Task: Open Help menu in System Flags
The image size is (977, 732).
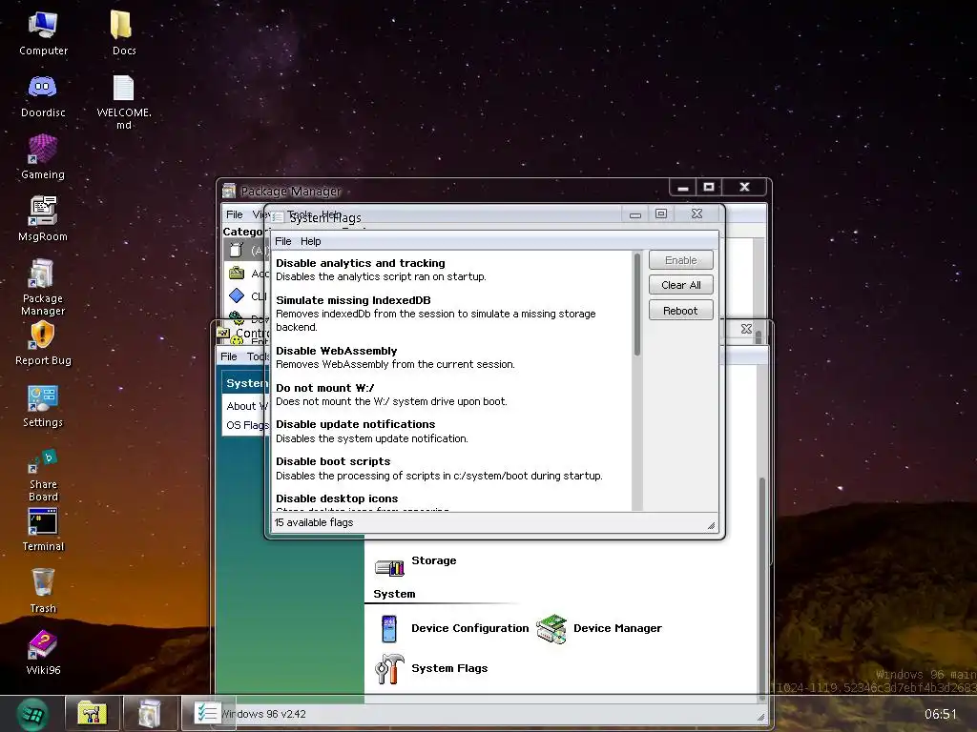Action: coord(310,241)
